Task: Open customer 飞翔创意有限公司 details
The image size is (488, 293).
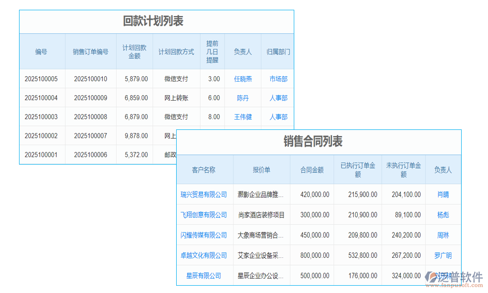Action: [204, 215]
